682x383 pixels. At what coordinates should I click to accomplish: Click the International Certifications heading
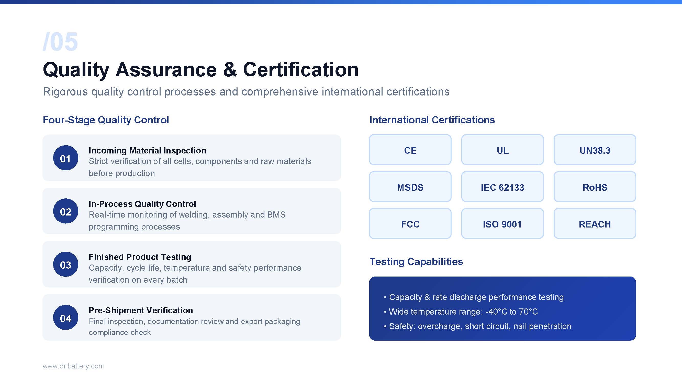[x=432, y=120]
